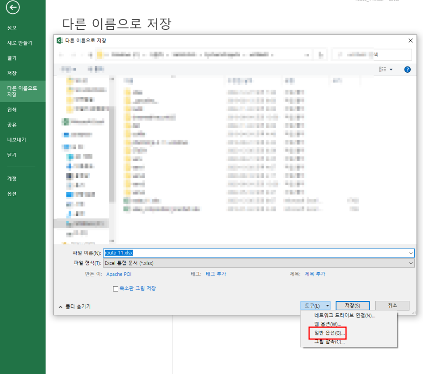
Task: Click the blue help question mark icon
Action: pos(407,70)
